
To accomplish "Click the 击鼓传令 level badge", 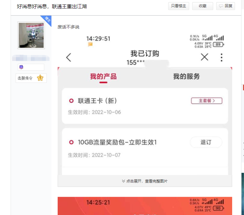I will coord(31,78).
